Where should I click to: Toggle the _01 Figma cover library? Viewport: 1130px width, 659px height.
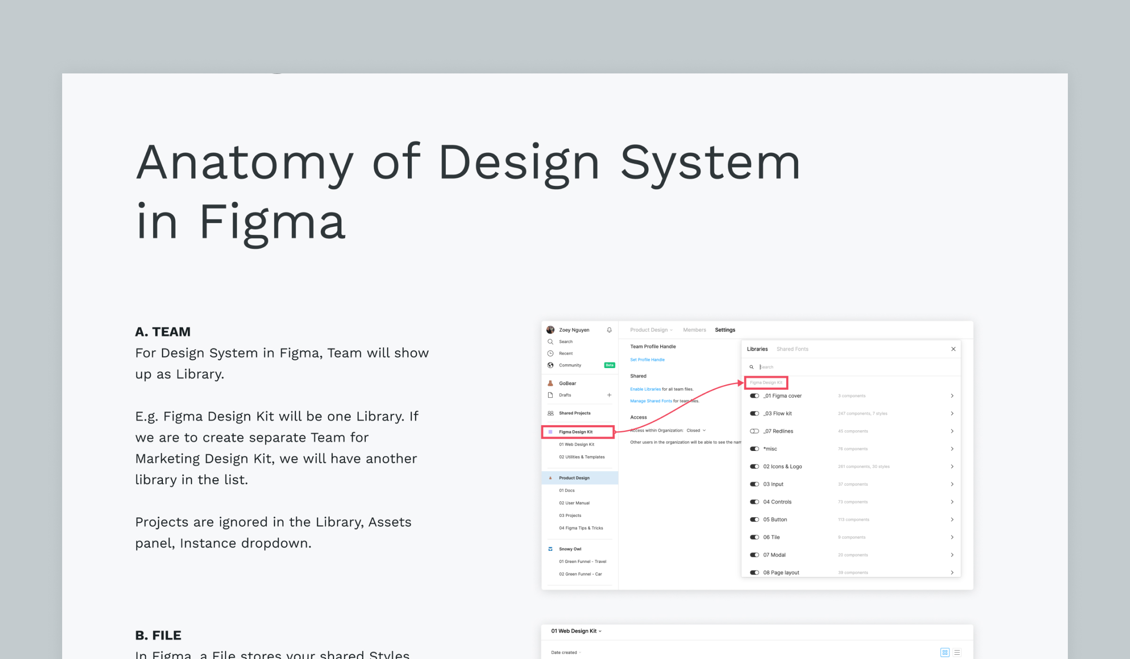[754, 396]
